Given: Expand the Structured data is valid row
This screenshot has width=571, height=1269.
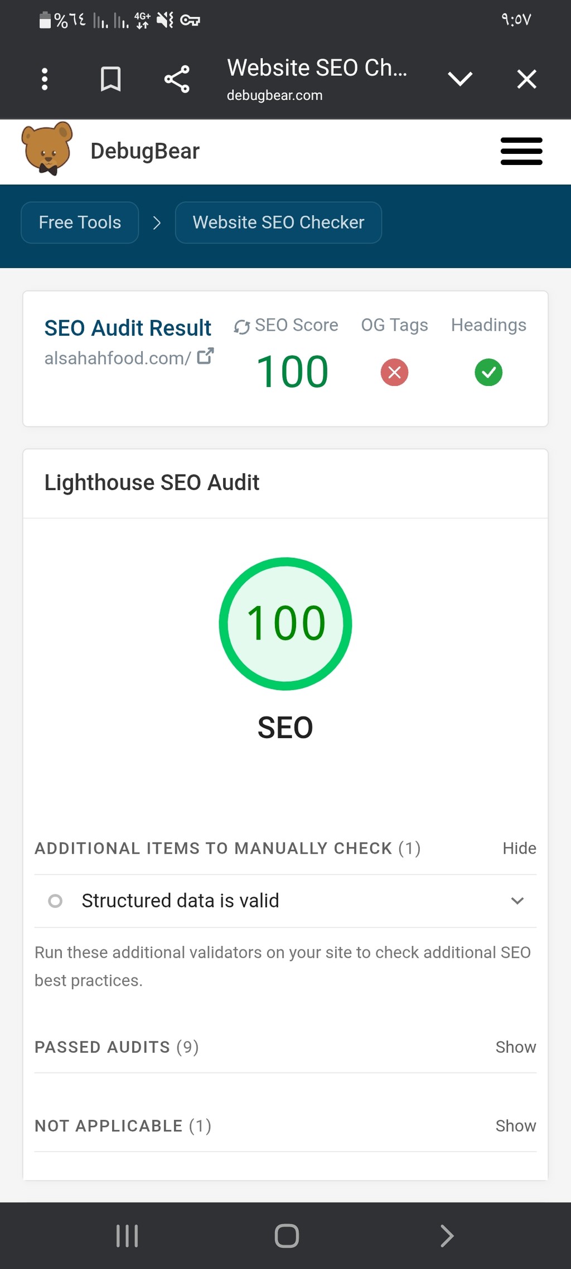Looking at the screenshot, I should 517,901.
